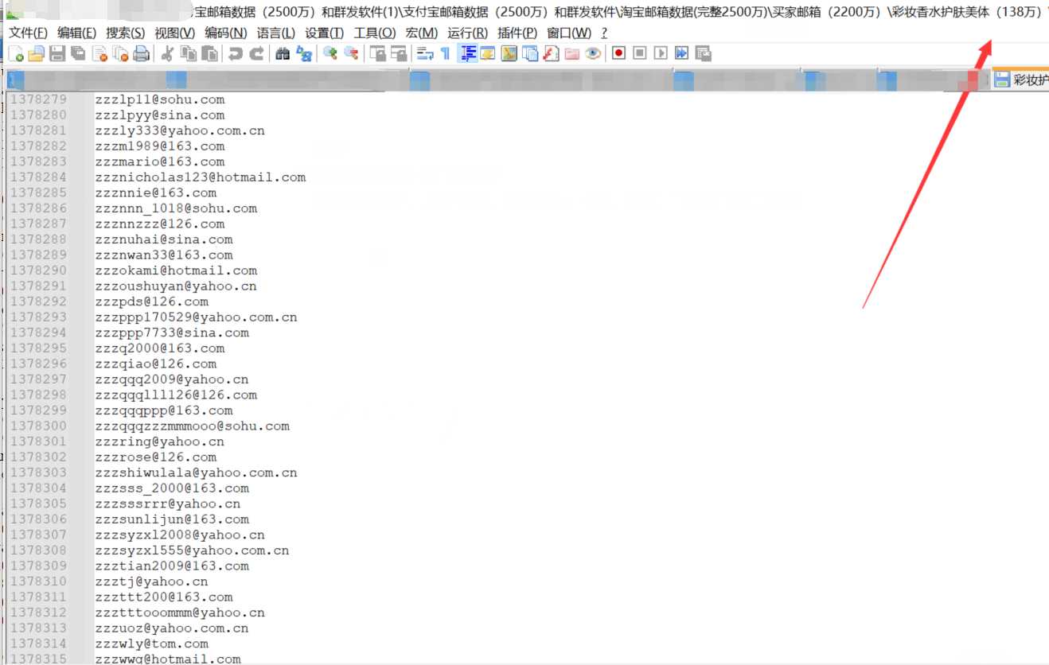This screenshot has height=665, width=1049.
Task: Open folder as workspace panel
Action: click(571, 53)
